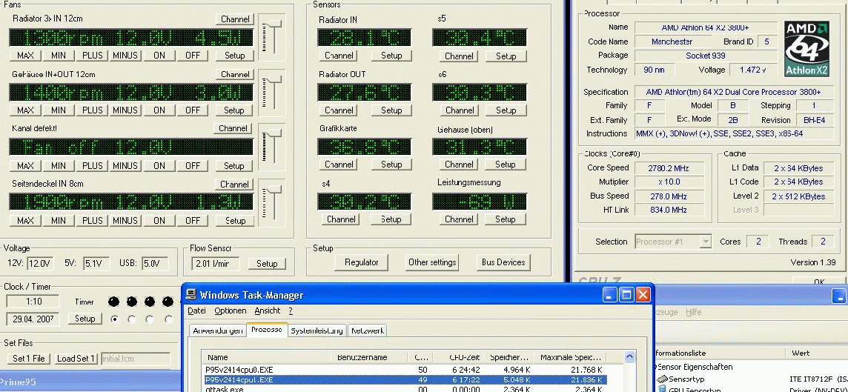
Task: Open the Hilfe menu in the background window
Action: tap(693, 312)
